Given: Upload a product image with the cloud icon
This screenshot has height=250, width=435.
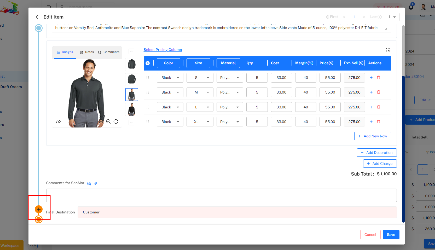Looking at the screenshot, I should coord(58,121).
